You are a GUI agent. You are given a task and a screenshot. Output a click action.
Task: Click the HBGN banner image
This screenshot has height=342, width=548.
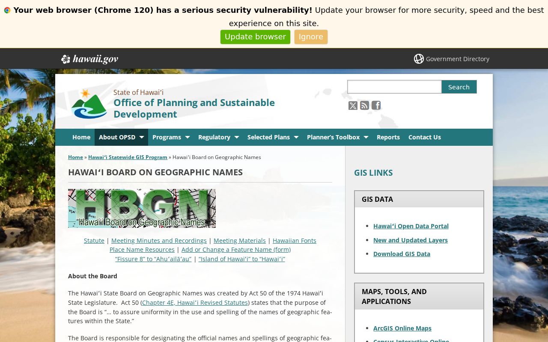tap(142, 208)
